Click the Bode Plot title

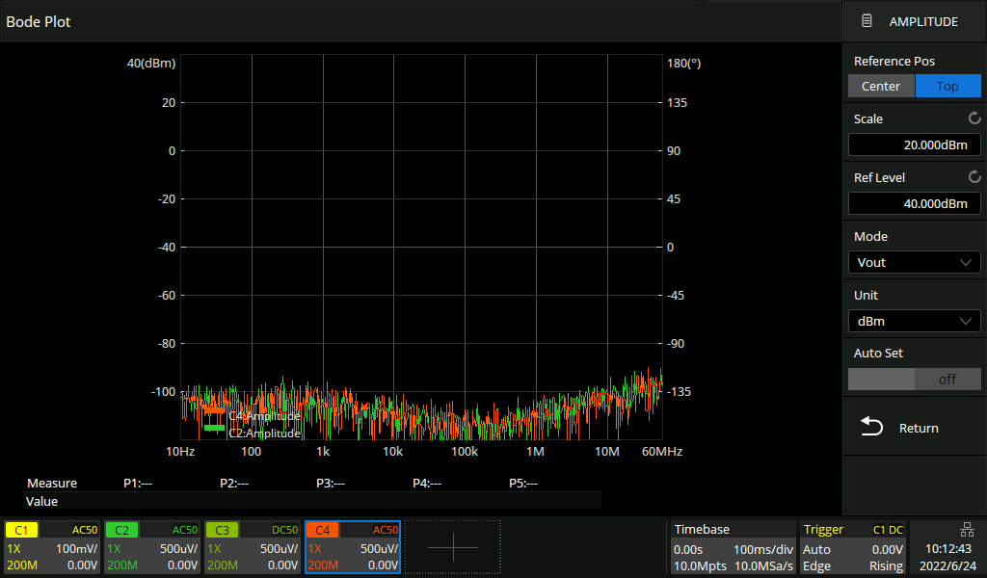click(39, 21)
